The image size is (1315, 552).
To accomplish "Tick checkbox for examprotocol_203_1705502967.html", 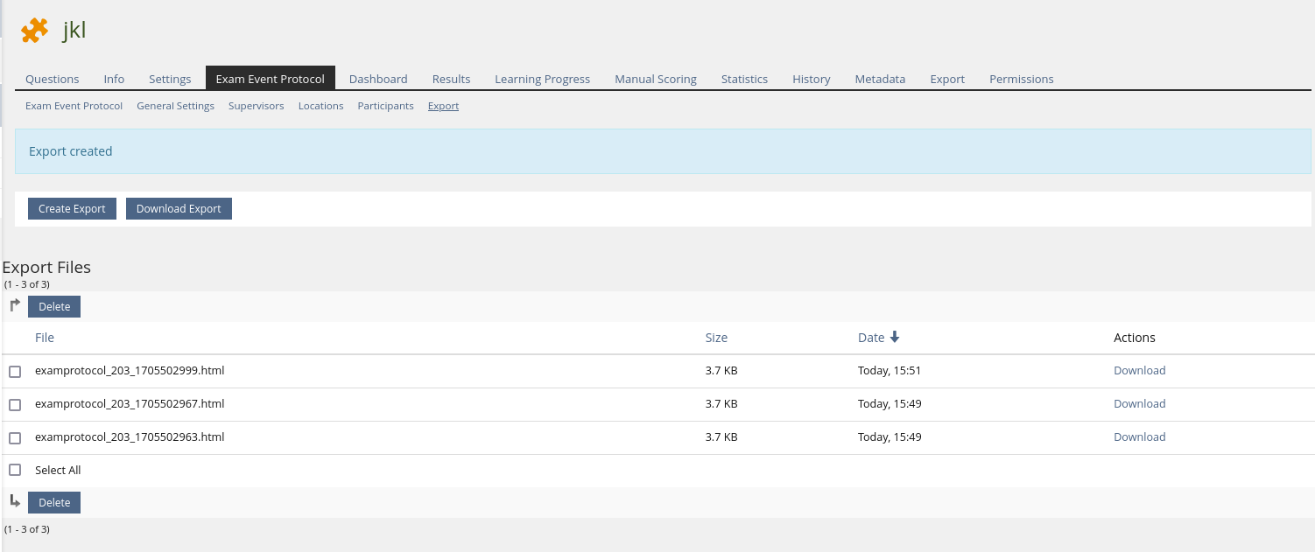I will (x=15, y=405).
